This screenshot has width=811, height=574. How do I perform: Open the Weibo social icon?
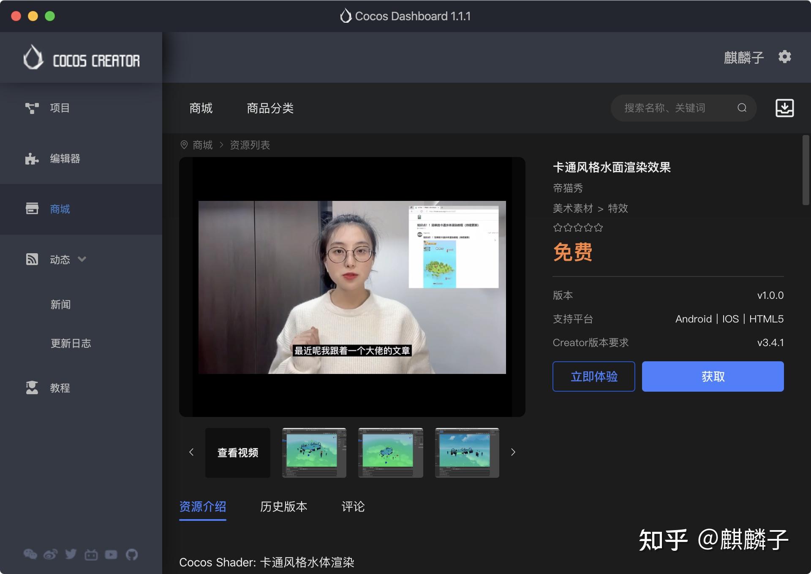pyautogui.click(x=51, y=554)
